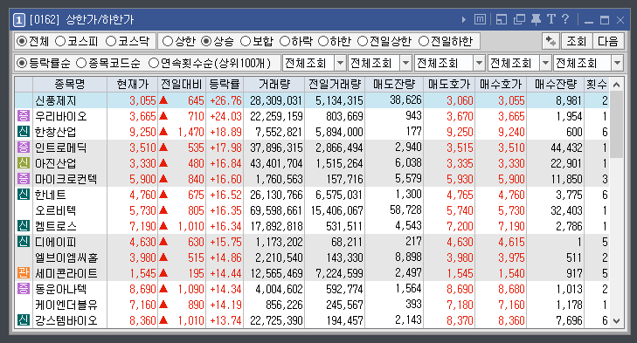The width and height of the screenshot is (637, 343).
Task: Click the 신 badge beside 한창산업
Action: (24, 132)
